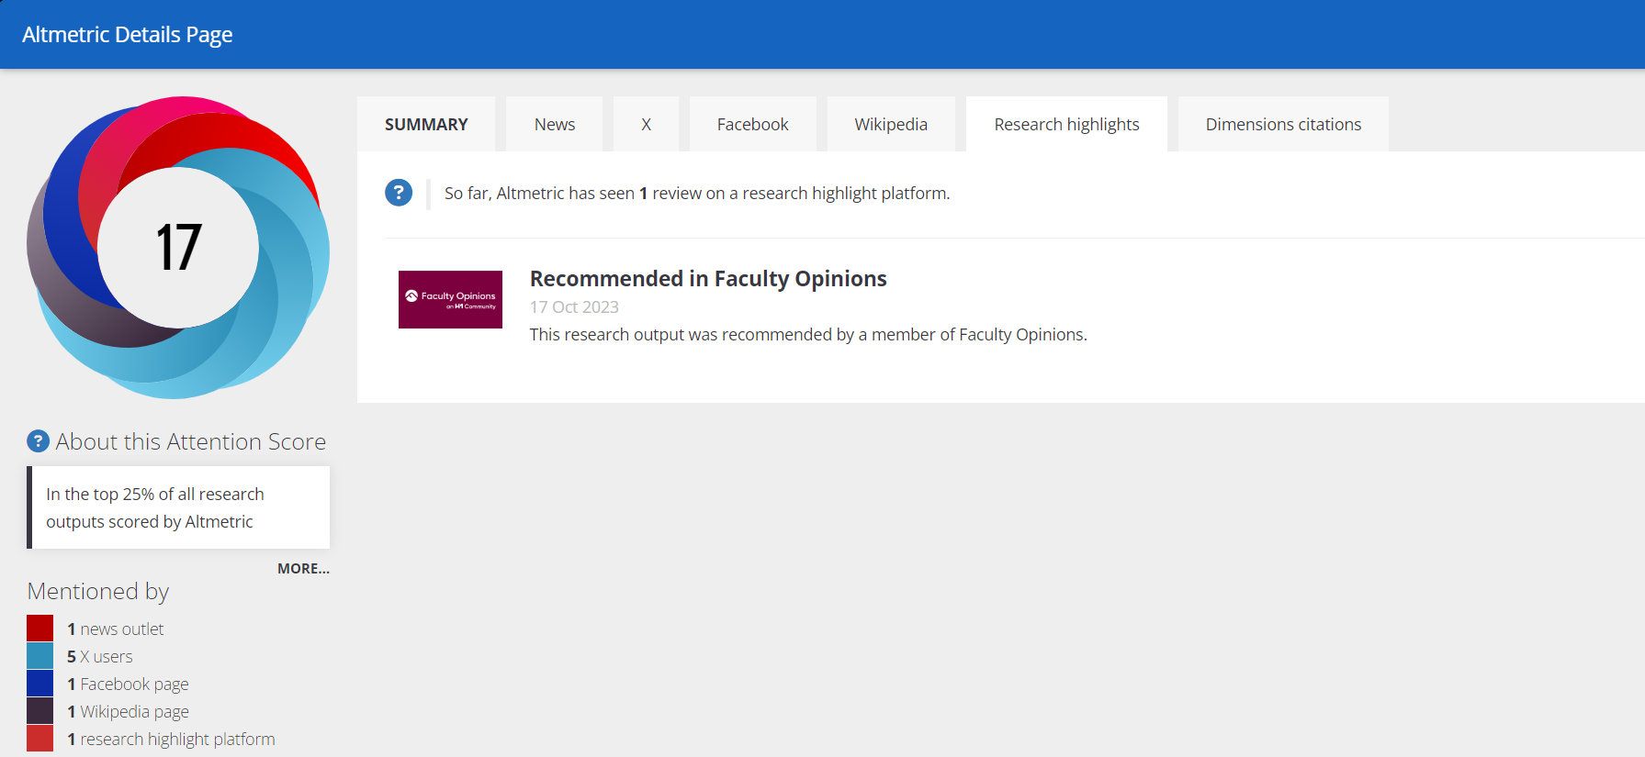The image size is (1645, 757).
Task: Click the blue help icon near review count
Action: click(x=399, y=193)
